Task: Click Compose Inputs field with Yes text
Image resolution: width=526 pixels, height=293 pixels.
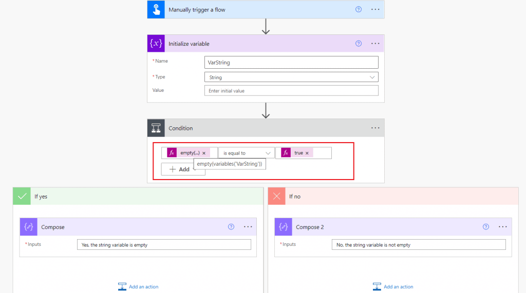Action: pos(164,245)
